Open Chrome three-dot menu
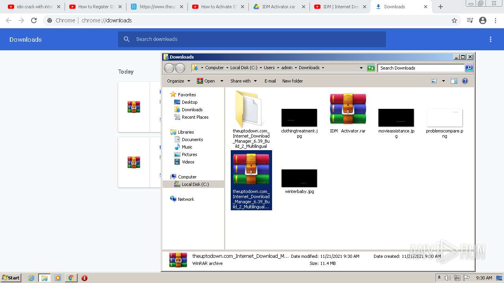Image resolution: width=504 pixels, height=283 pixels. 496,20
